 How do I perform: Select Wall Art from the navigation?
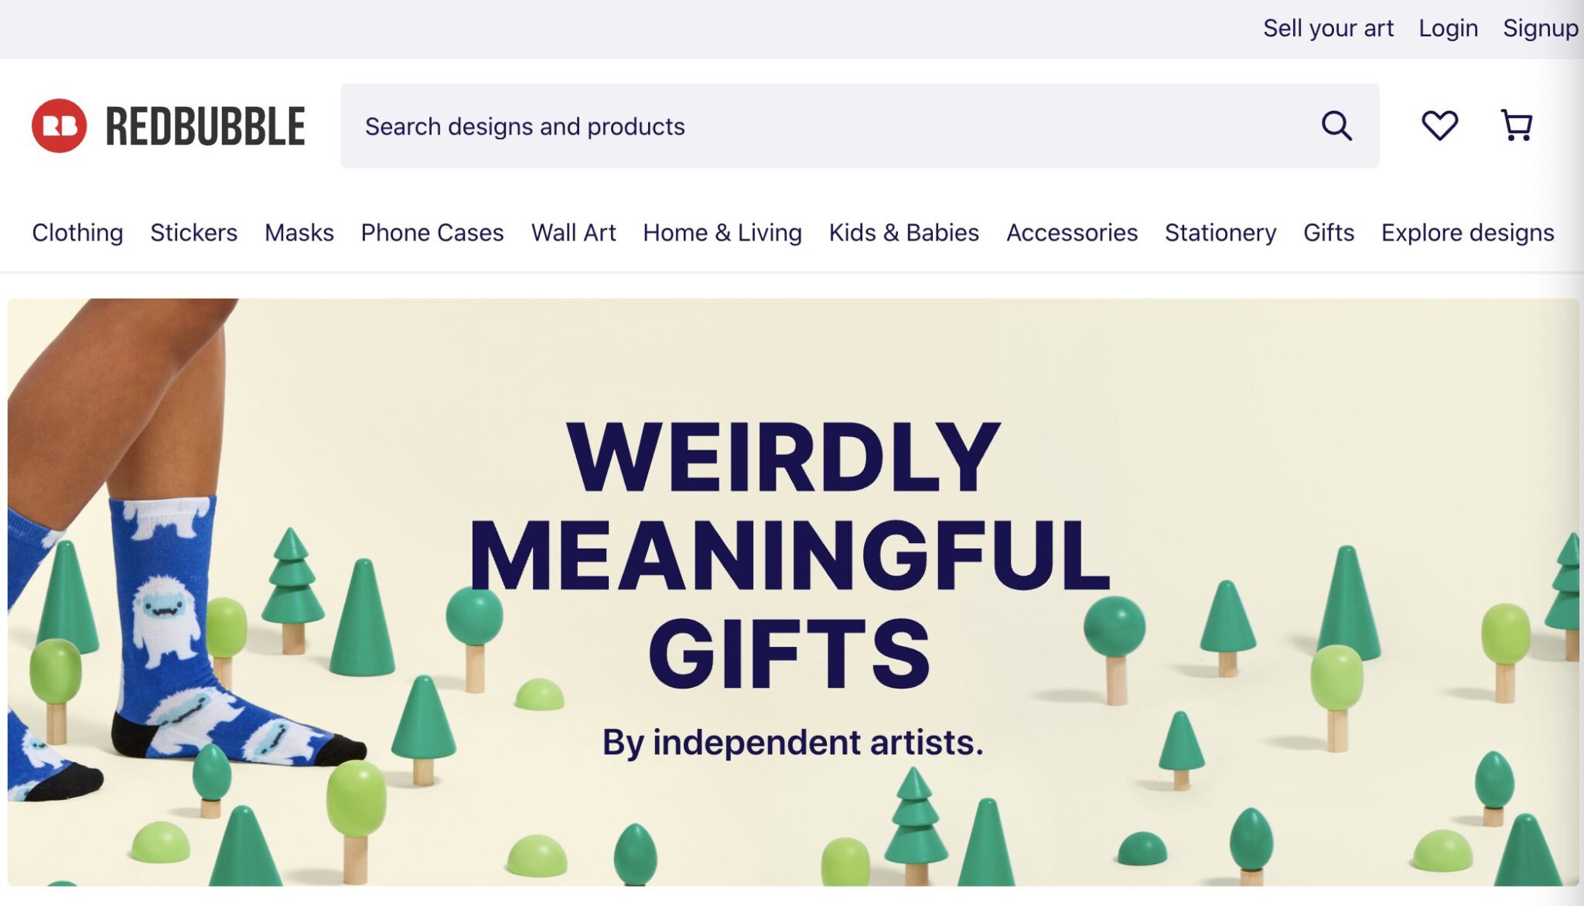click(x=573, y=233)
